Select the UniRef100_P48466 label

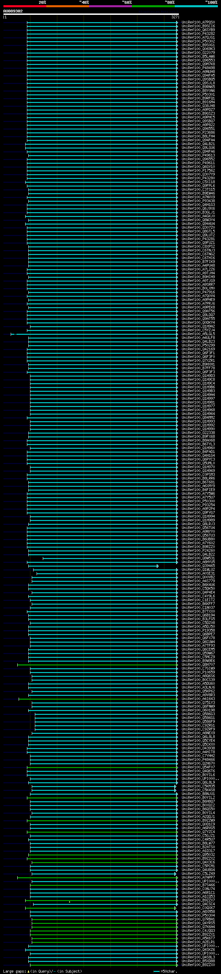tap(198, 760)
